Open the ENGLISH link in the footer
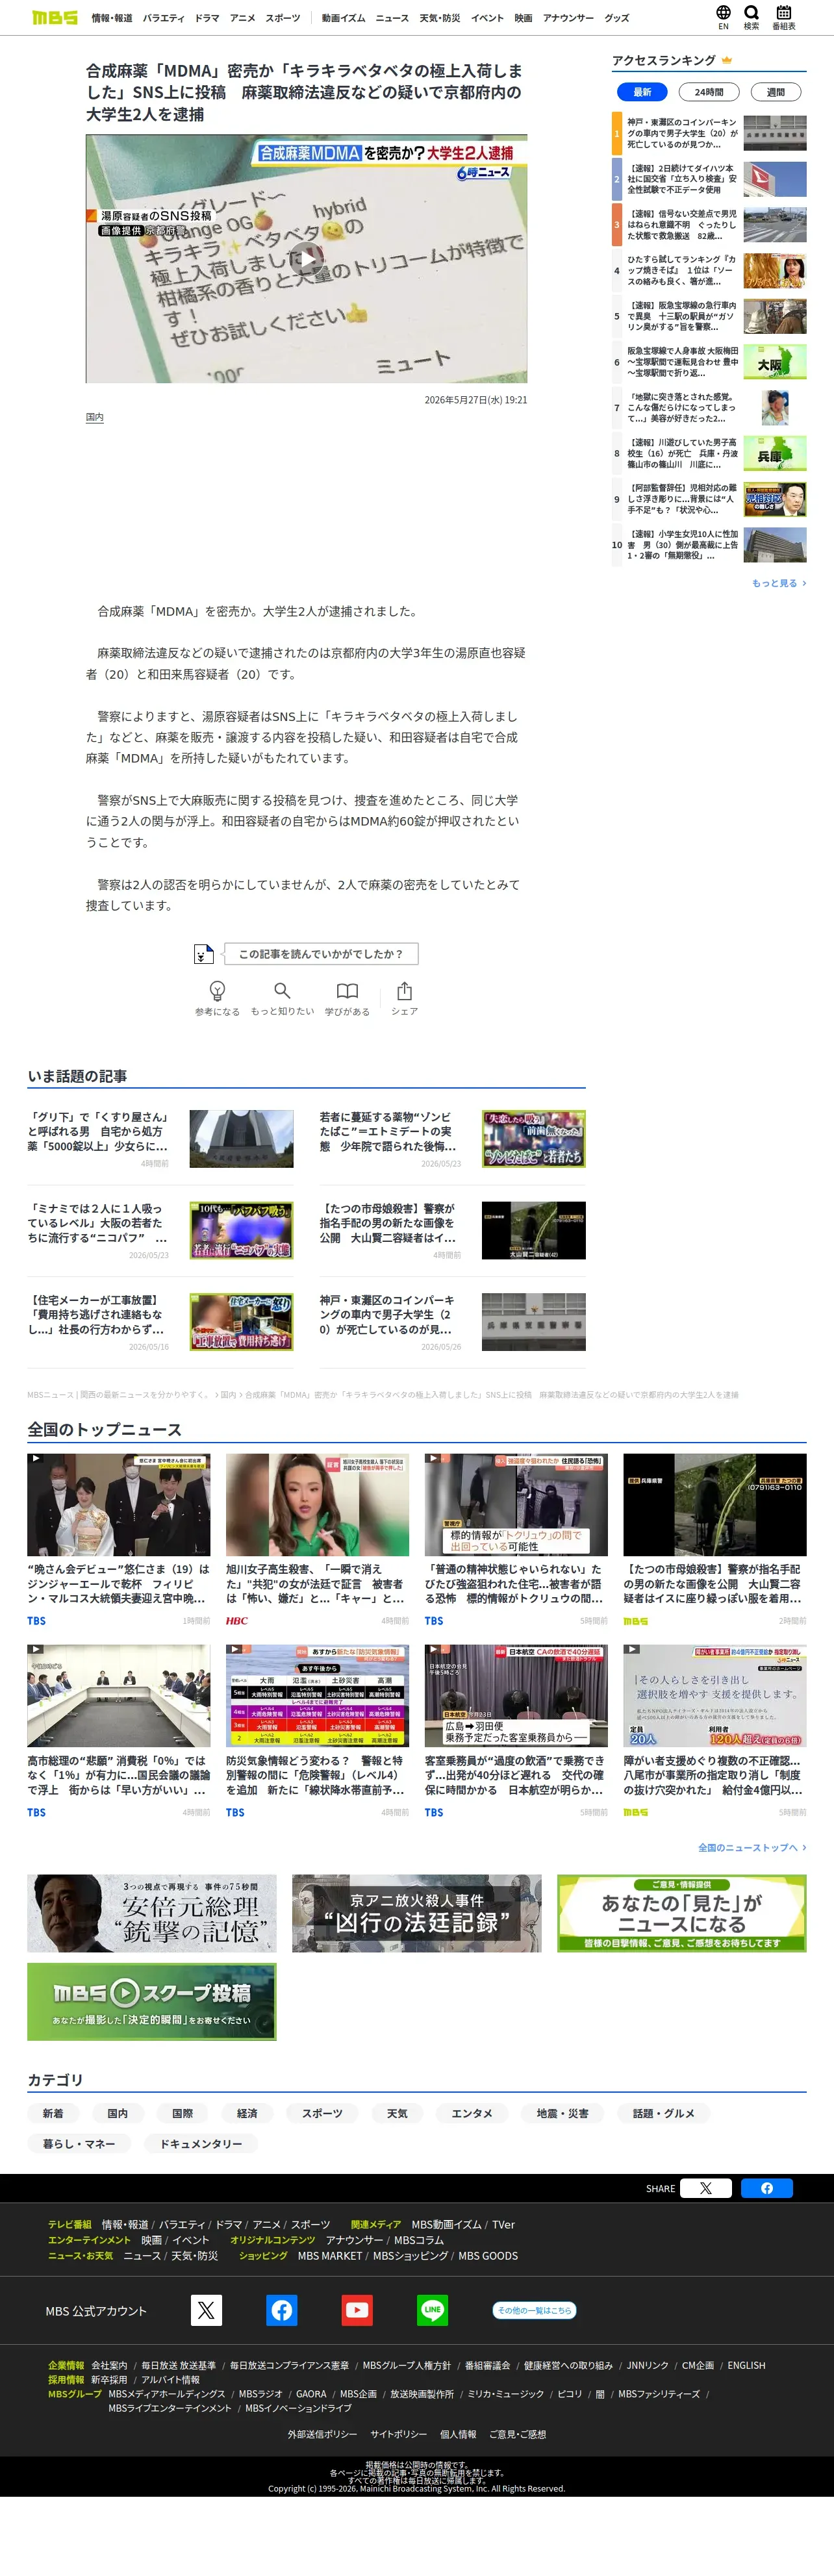This screenshot has height=2576, width=834. click(746, 2365)
